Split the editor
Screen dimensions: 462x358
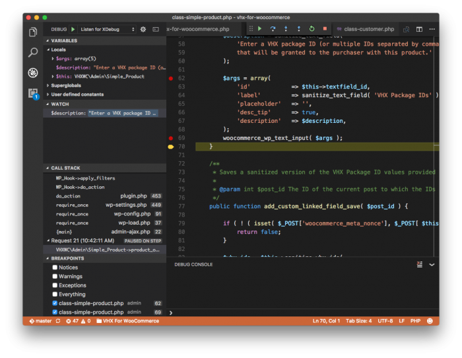pyautogui.click(x=419, y=29)
